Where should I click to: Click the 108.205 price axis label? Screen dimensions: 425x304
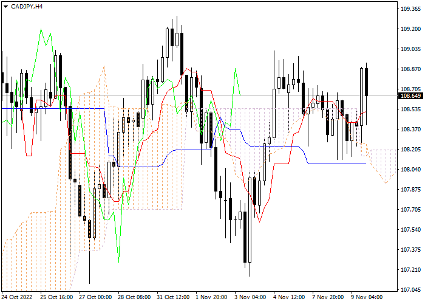tap(410, 150)
